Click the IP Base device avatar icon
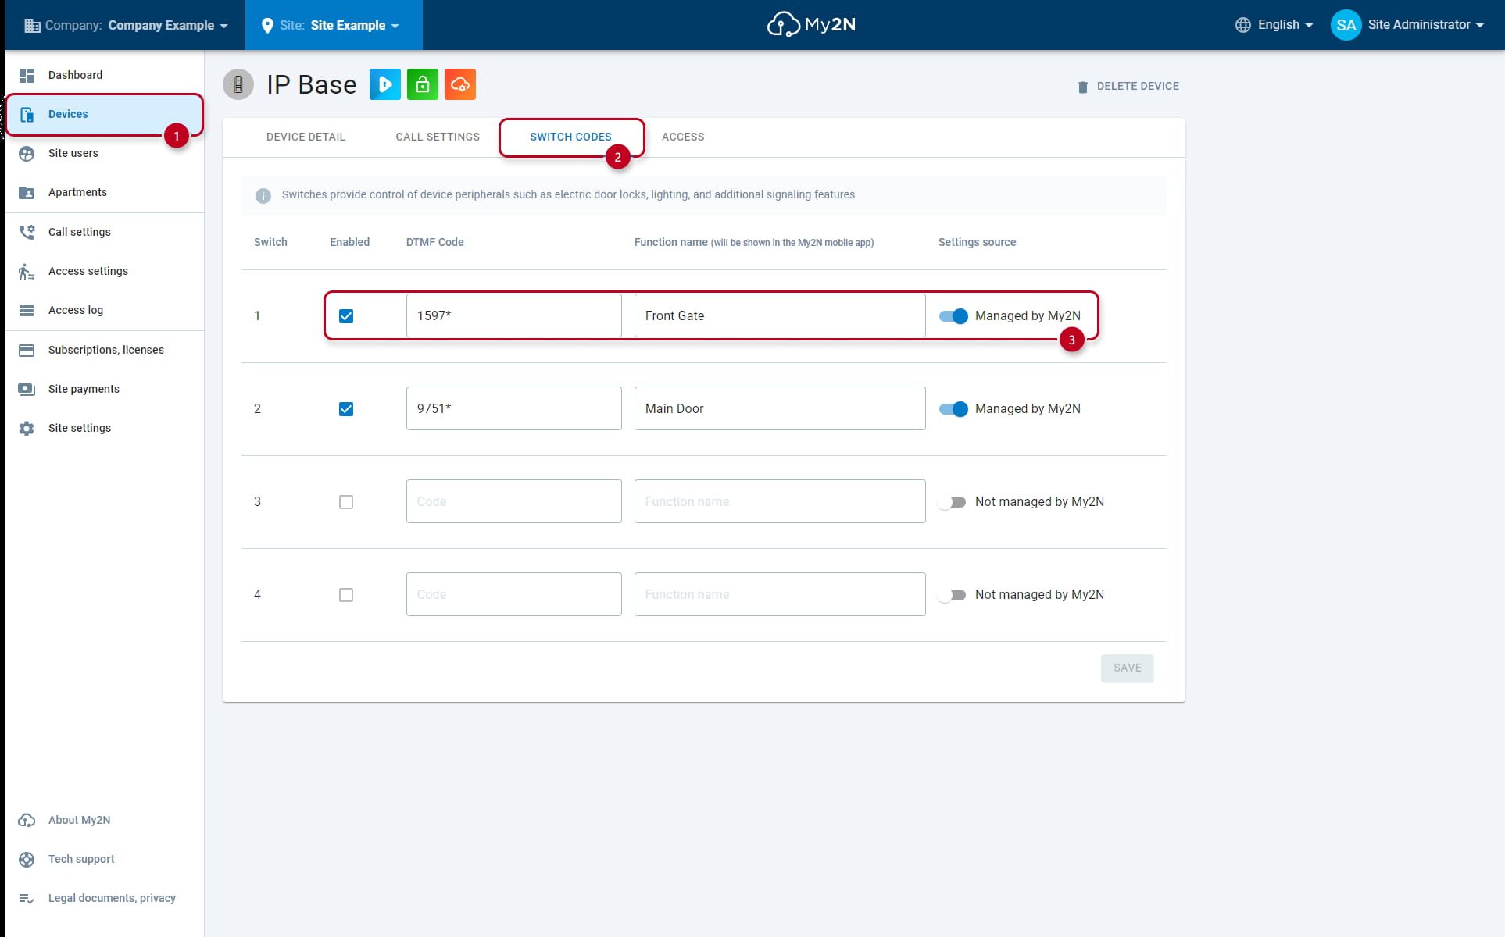This screenshot has height=937, width=1505. [x=238, y=84]
